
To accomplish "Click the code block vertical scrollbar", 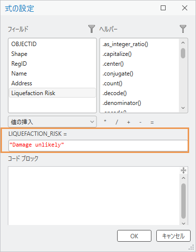I will pyautogui.click(x=183, y=201).
